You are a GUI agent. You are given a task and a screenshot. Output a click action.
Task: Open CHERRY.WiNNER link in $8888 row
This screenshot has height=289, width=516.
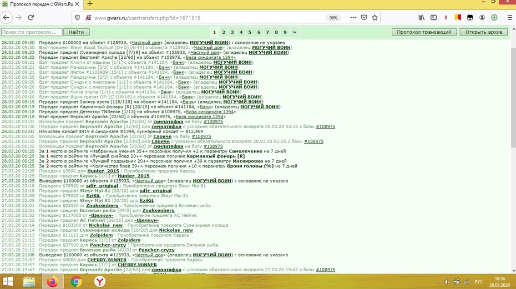(x=107, y=260)
